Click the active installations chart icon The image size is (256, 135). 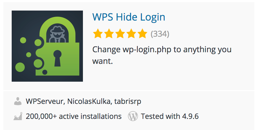click(x=18, y=116)
